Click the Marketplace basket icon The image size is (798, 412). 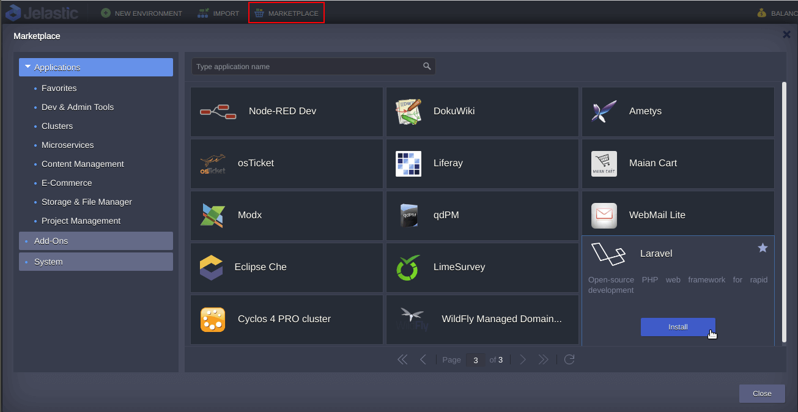pyautogui.click(x=259, y=13)
